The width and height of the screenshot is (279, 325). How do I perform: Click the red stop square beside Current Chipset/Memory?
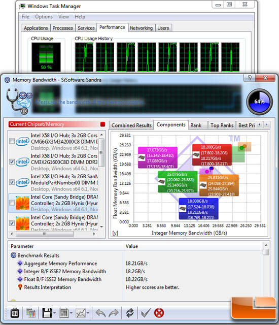pyautogui.click(x=102, y=124)
